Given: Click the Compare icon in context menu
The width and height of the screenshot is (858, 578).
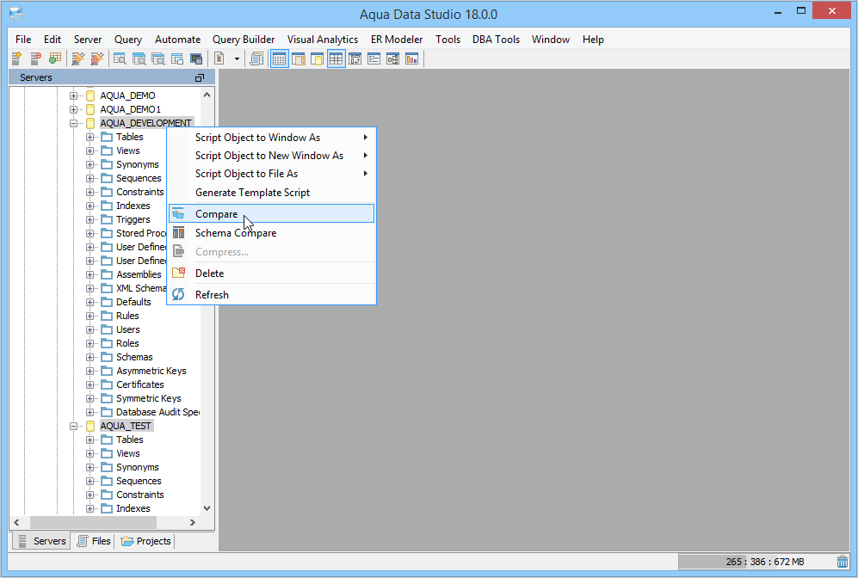Looking at the screenshot, I should (178, 214).
